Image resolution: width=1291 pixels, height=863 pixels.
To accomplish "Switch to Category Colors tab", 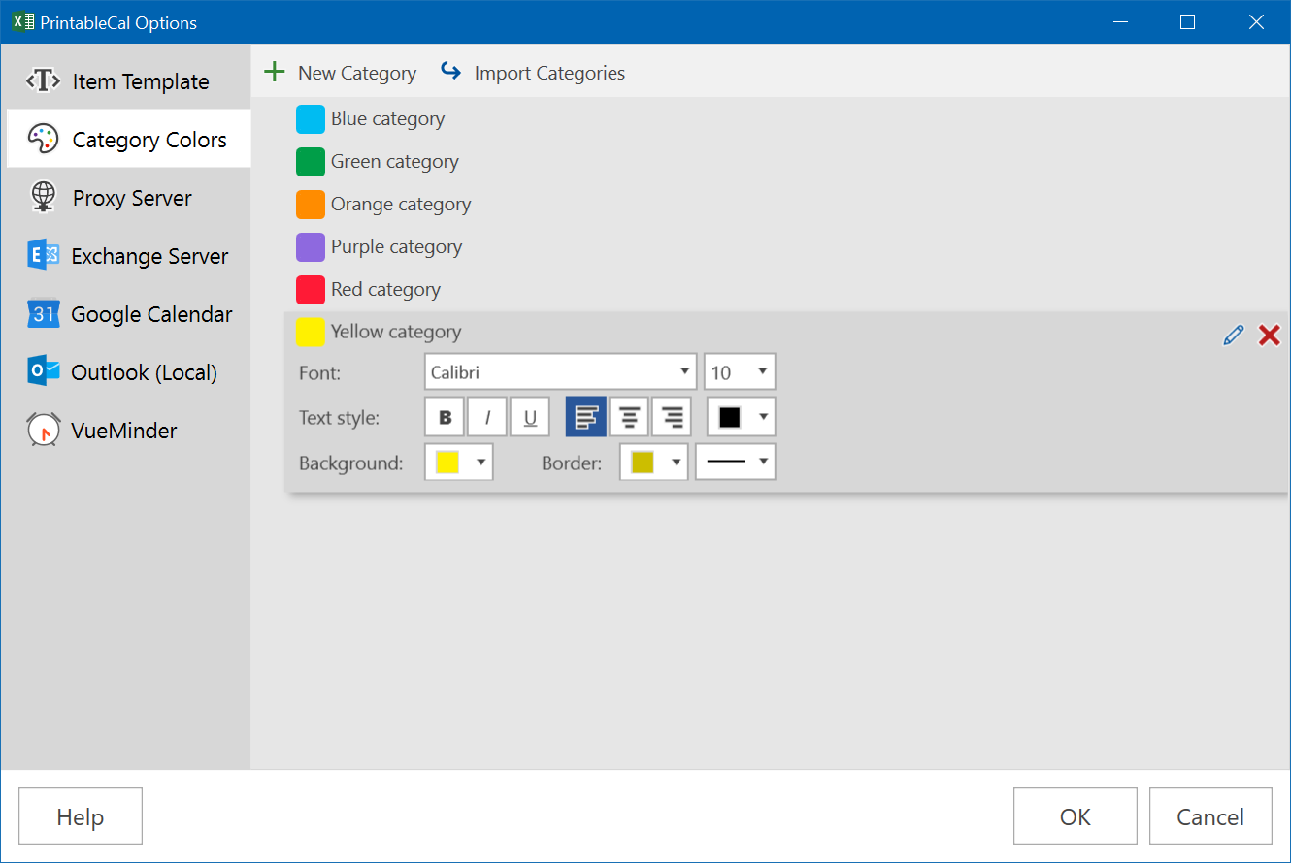I will (128, 139).
